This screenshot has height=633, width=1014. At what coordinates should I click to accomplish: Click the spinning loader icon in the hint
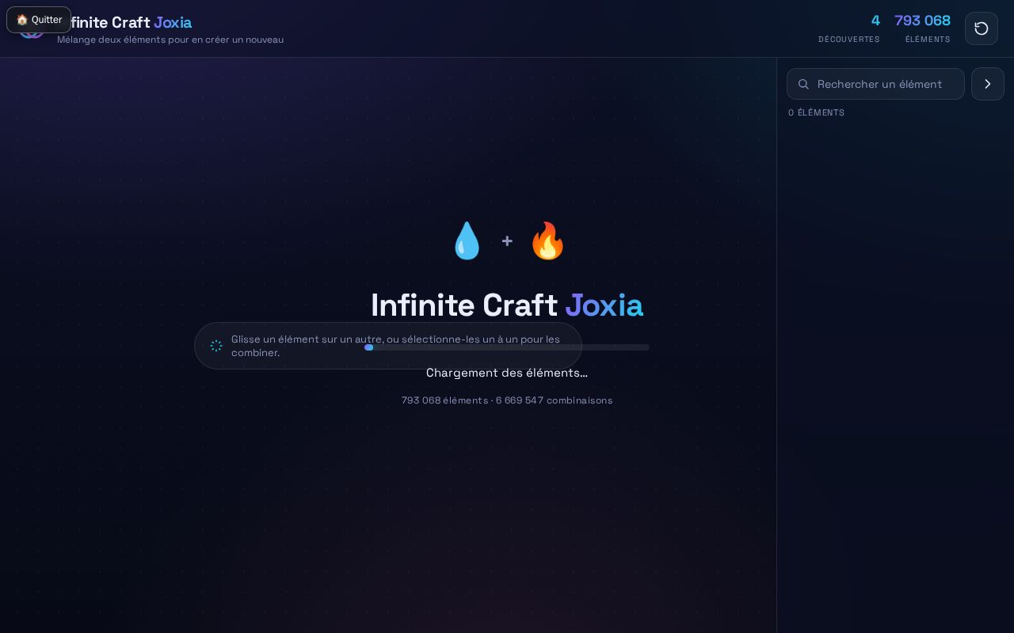(x=216, y=346)
